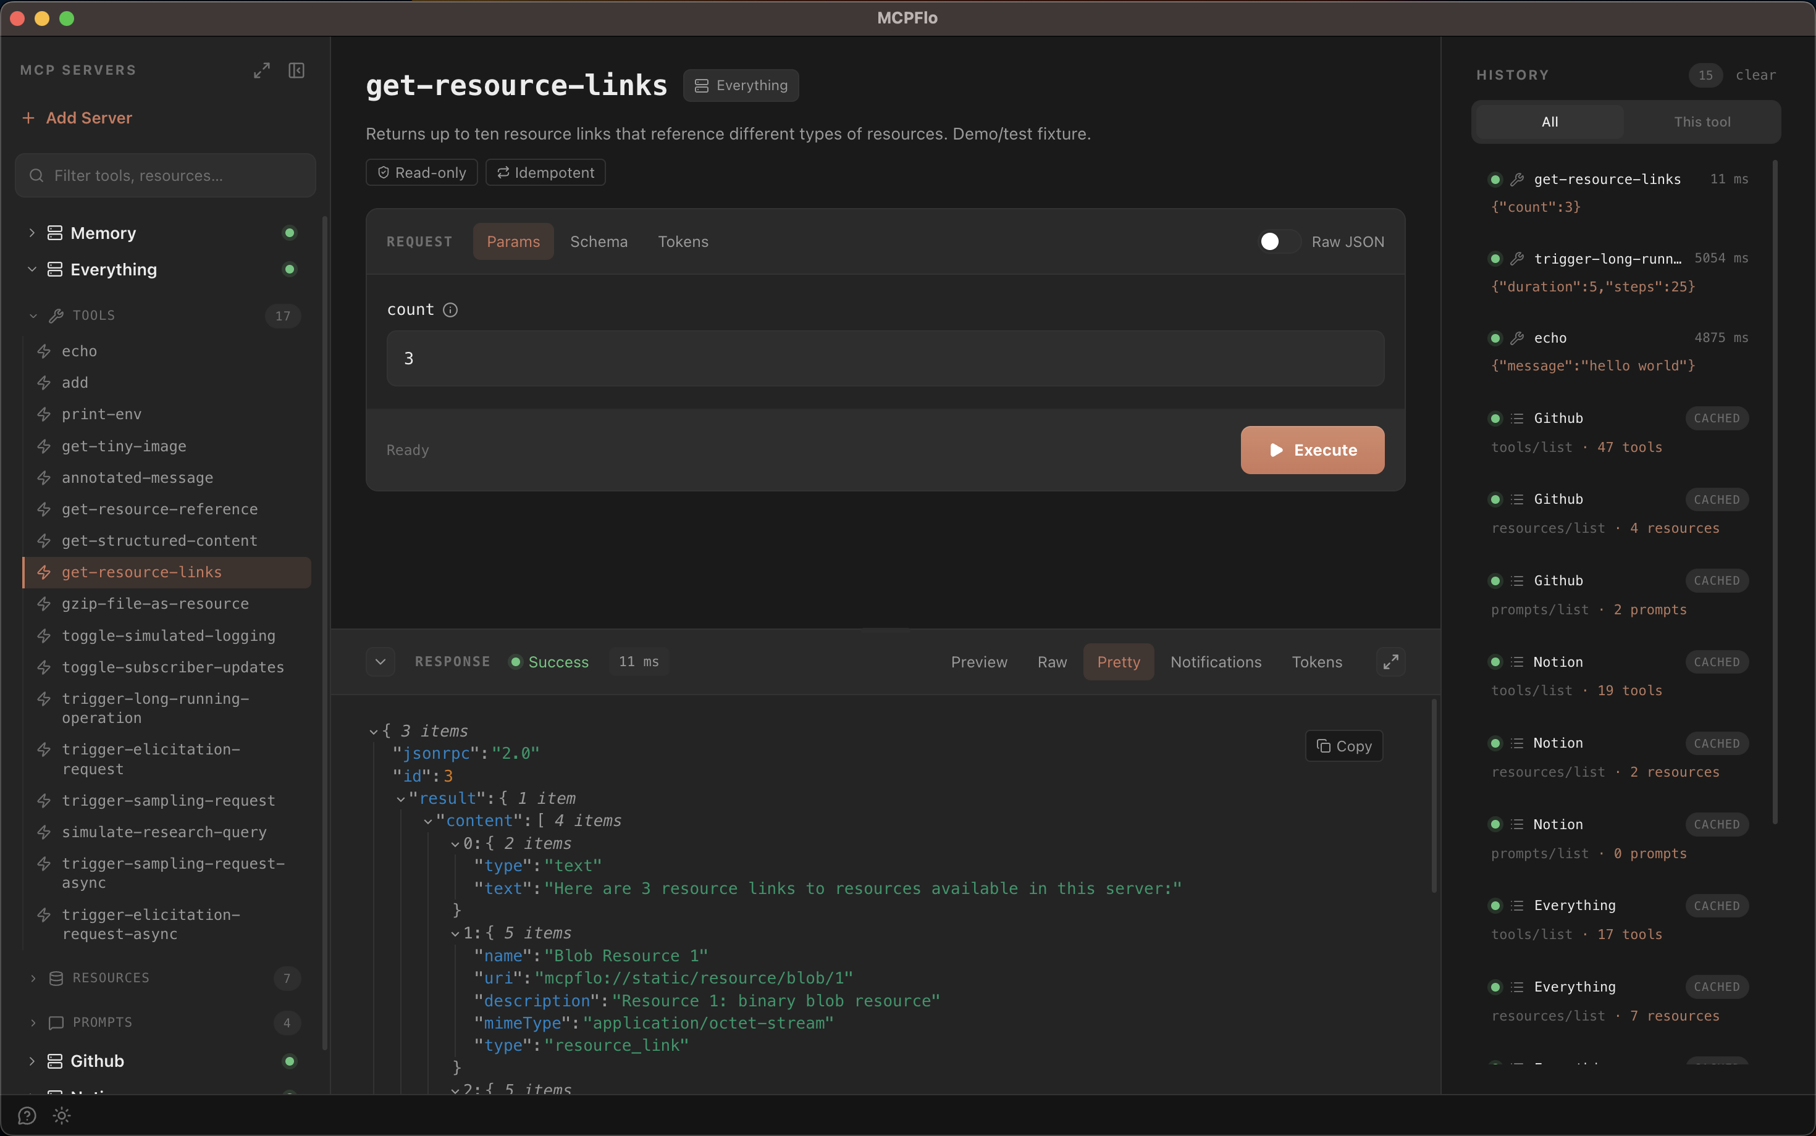Click the plus icon next to Add Server

pyautogui.click(x=28, y=118)
